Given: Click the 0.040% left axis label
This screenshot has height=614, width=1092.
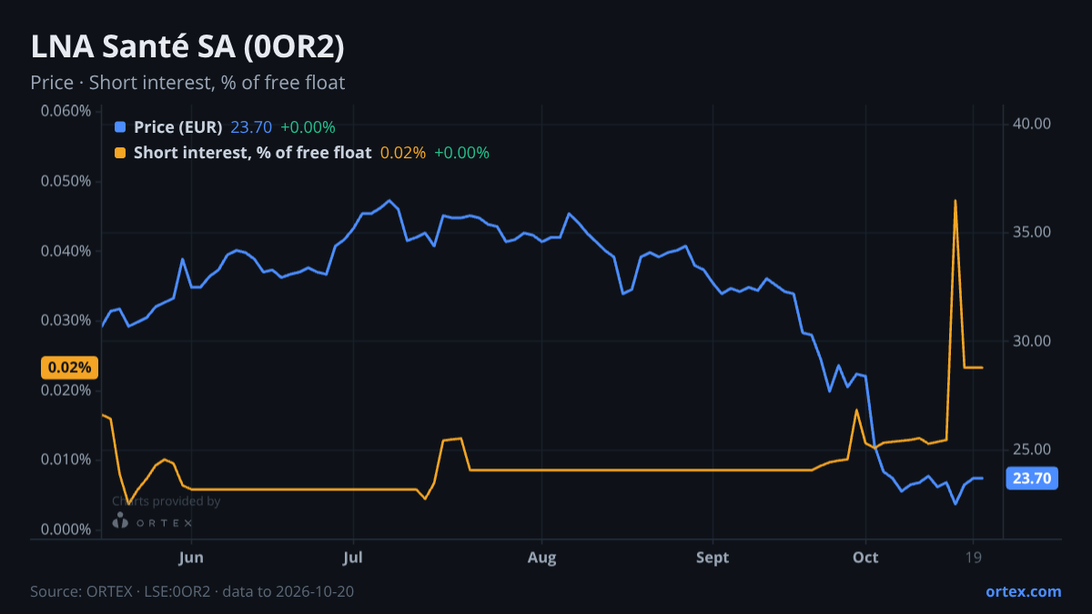Looking at the screenshot, I should [66, 250].
